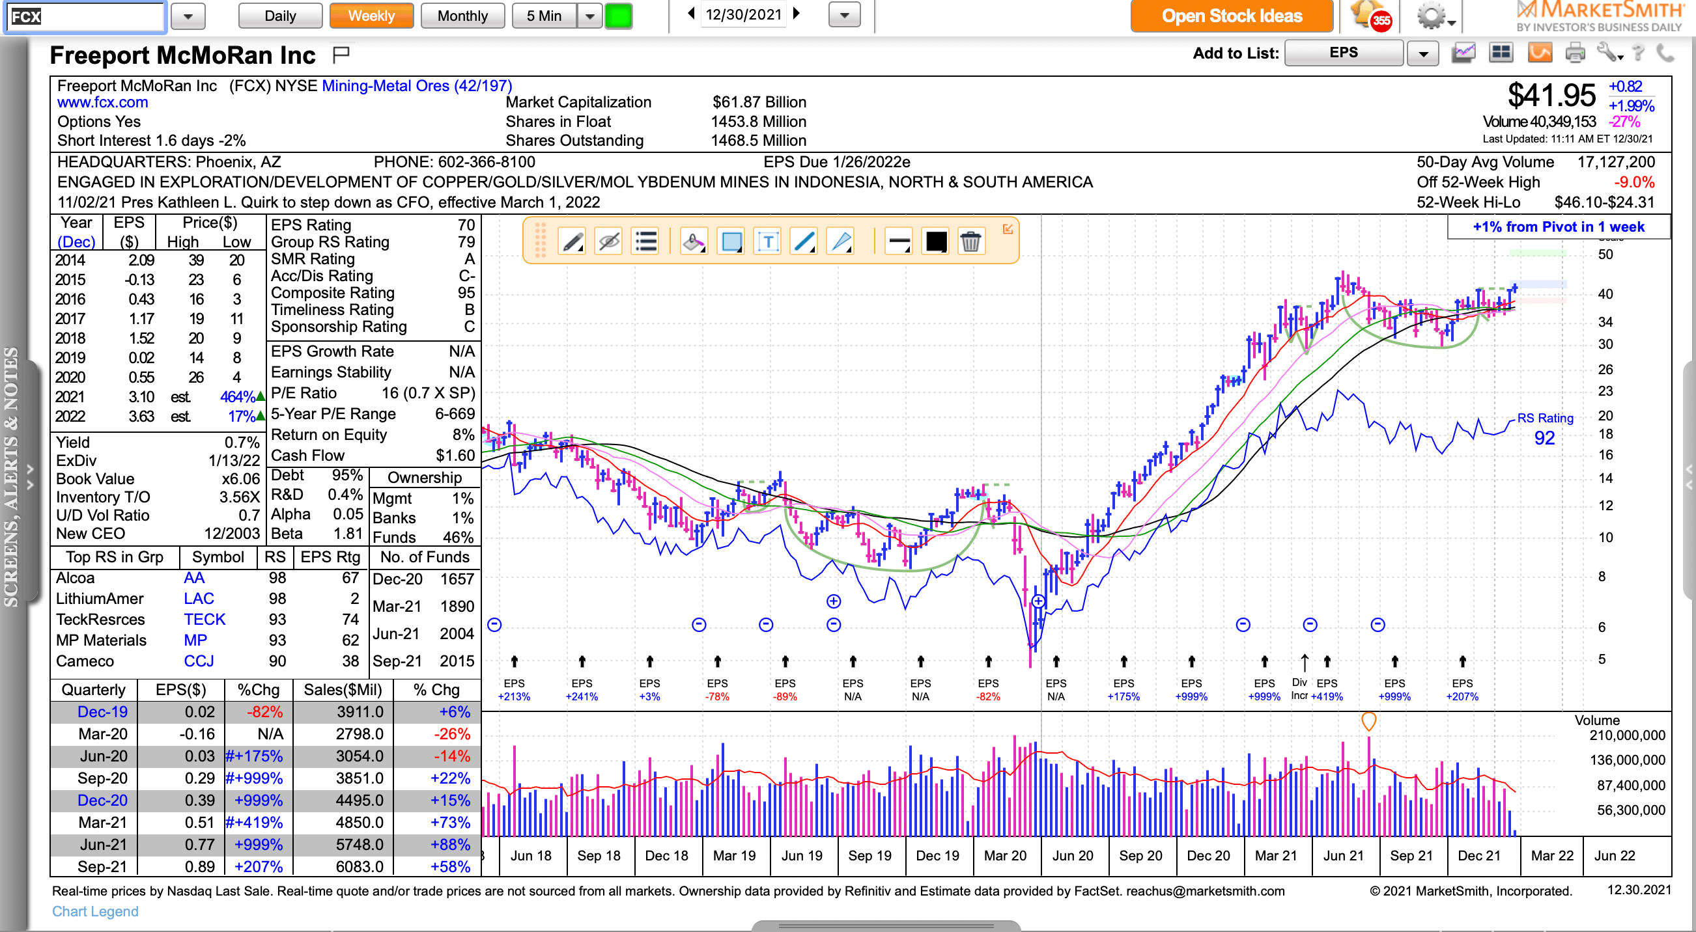The height and width of the screenshot is (932, 1696).
Task: Select the triangle measure tool
Action: (x=841, y=241)
